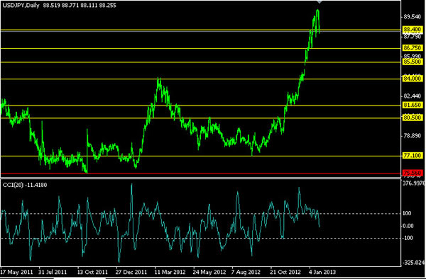Click the -325.024 CCI scale minimum

point(413,263)
